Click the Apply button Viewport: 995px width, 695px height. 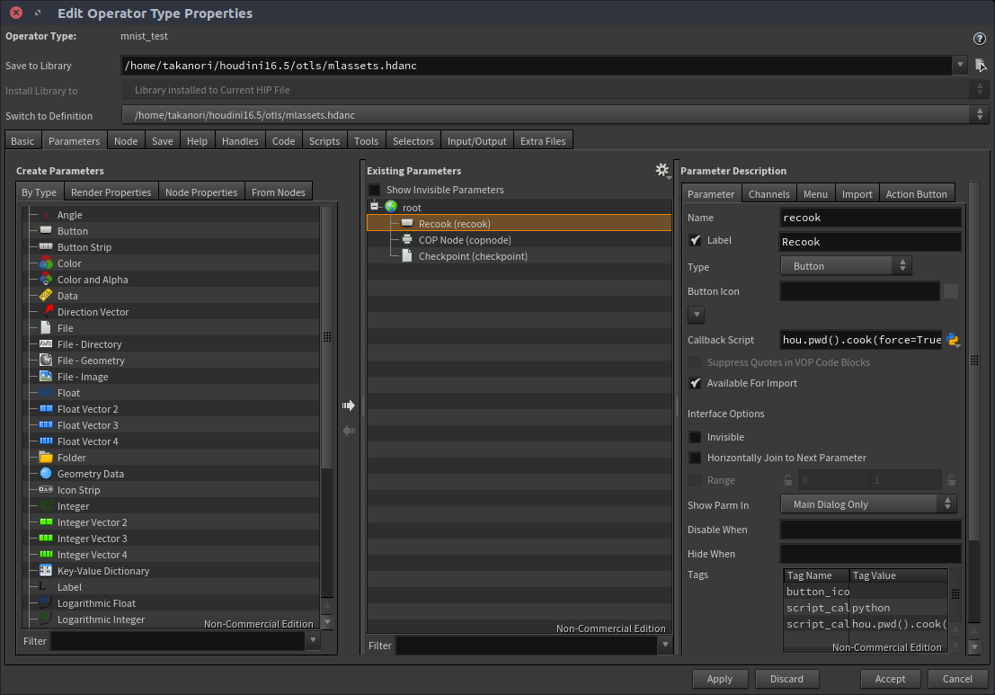[719, 679]
